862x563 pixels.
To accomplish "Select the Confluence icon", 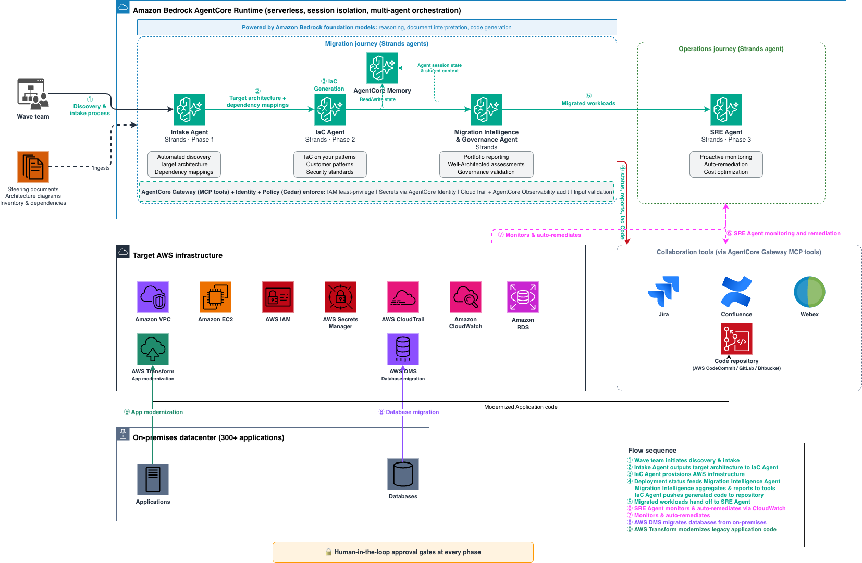I will click(736, 292).
